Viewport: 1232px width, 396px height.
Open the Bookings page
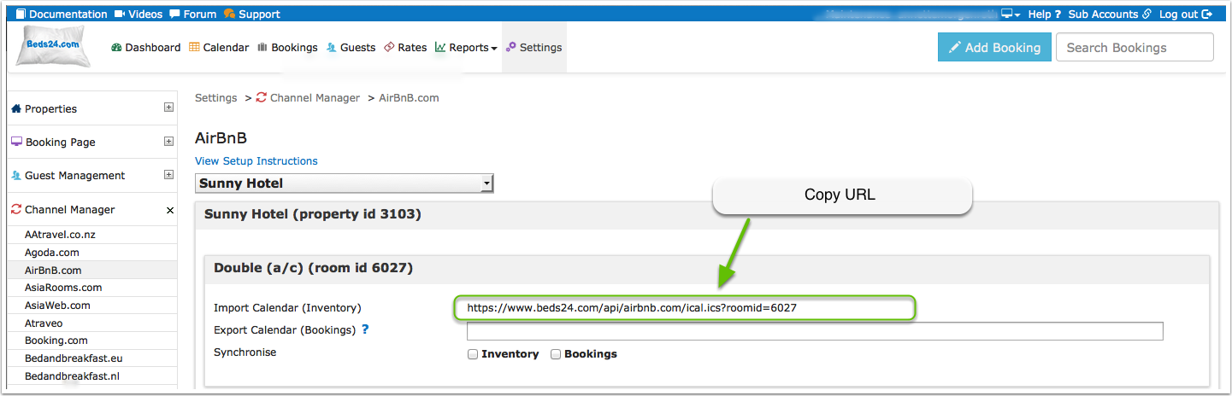point(287,48)
